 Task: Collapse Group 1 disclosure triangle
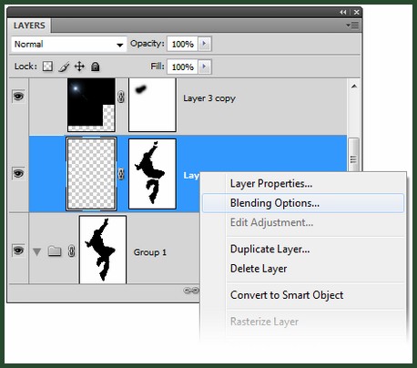[x=36, y=251]
